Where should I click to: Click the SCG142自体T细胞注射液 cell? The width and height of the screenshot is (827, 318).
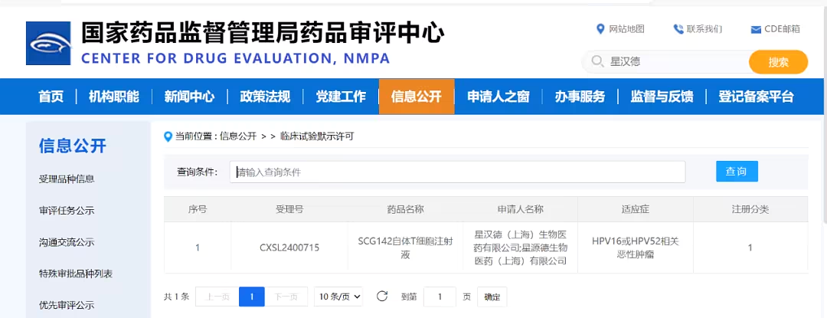click(x=405, y=248)
